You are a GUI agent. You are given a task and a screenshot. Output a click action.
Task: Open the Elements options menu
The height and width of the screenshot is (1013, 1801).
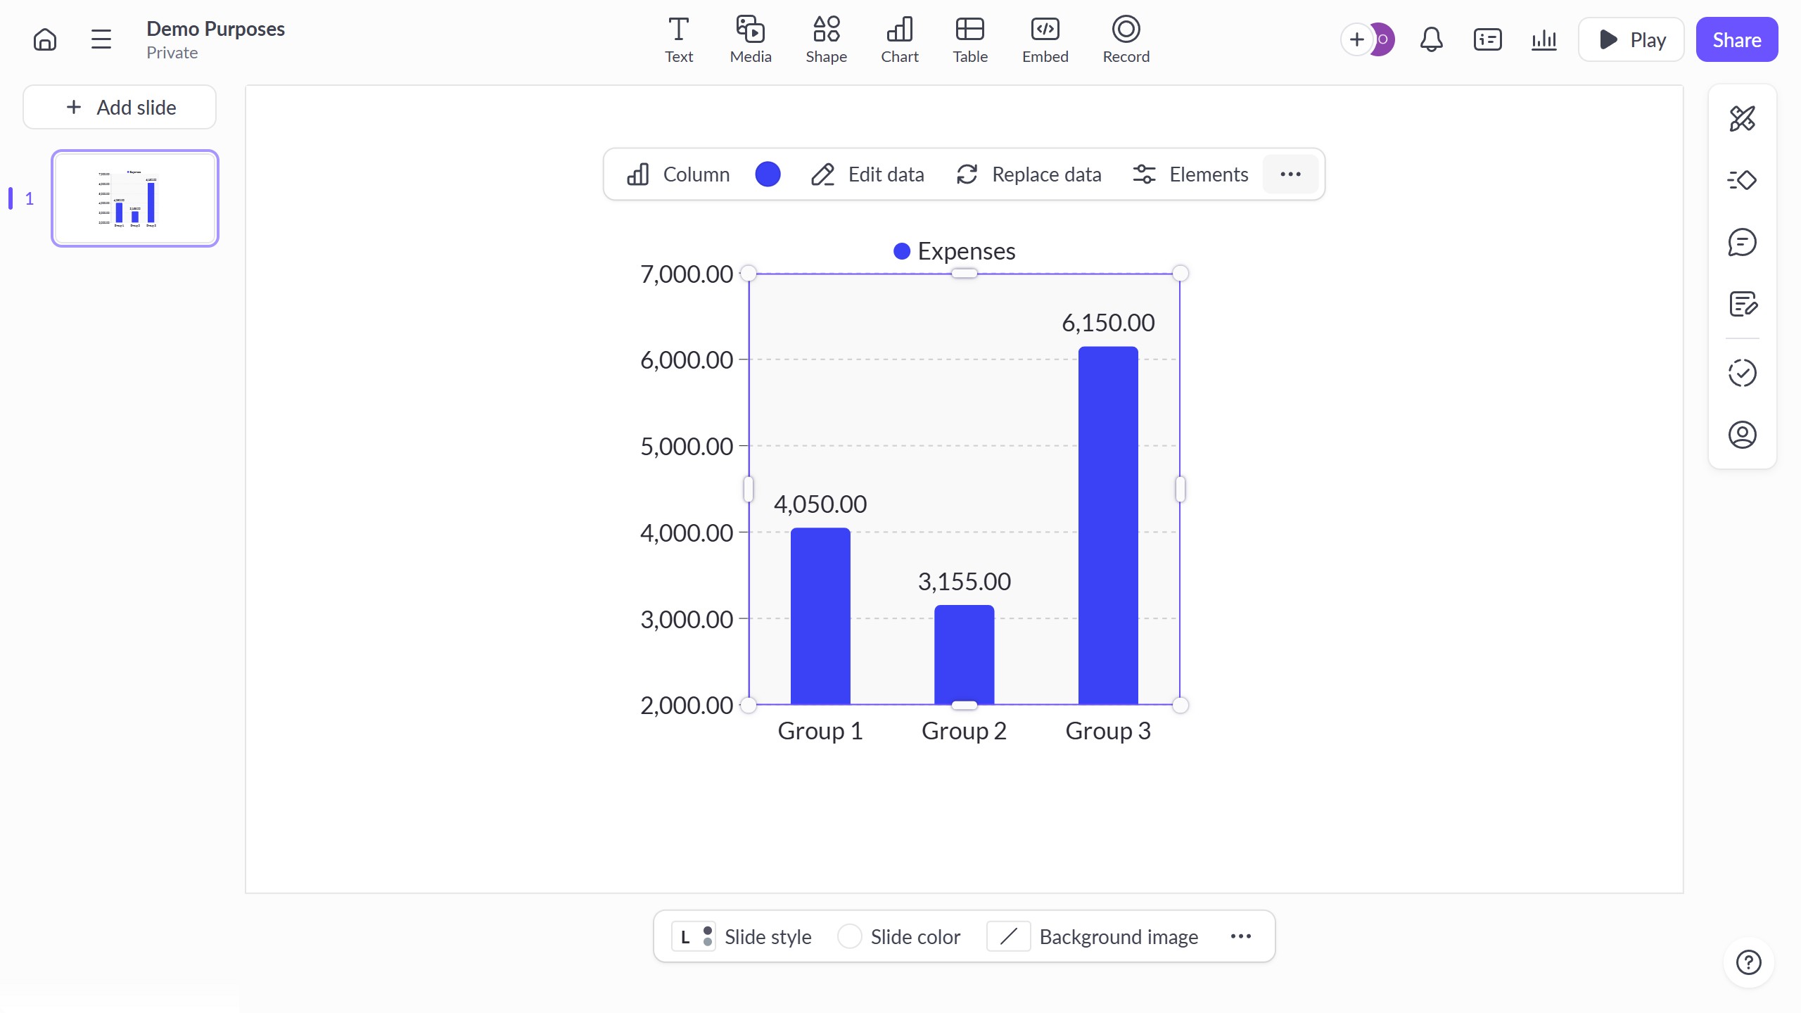coord(1190,174)
